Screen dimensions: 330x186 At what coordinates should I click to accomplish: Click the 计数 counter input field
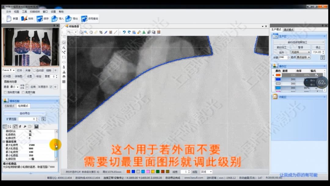(x=284, y=57)
